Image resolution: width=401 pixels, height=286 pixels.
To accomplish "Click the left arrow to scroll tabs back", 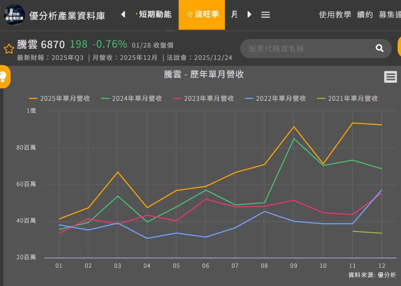I will click(x=123, y=14).
